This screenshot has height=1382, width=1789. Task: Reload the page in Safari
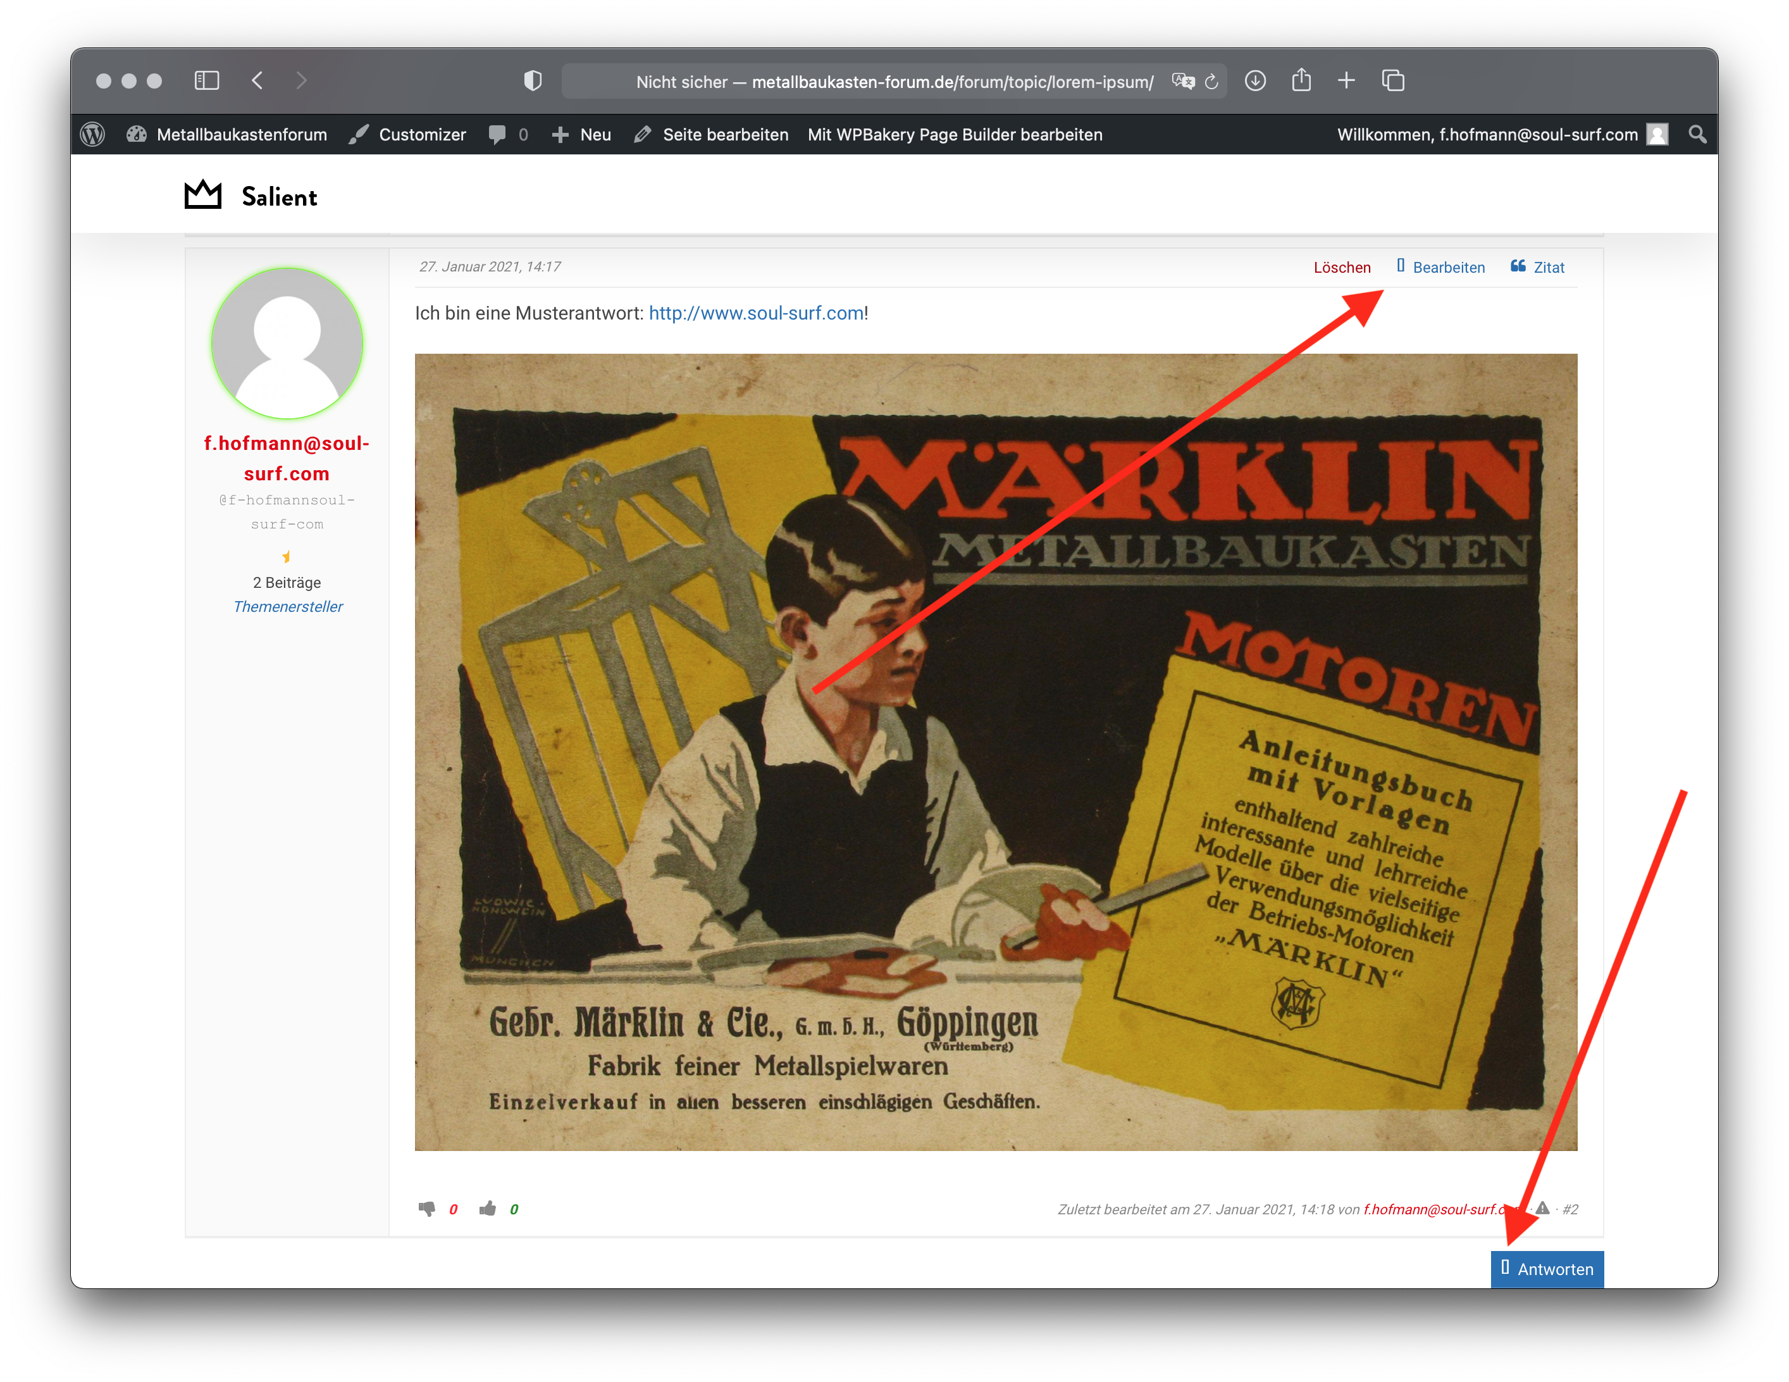[x=1212, y=81]
